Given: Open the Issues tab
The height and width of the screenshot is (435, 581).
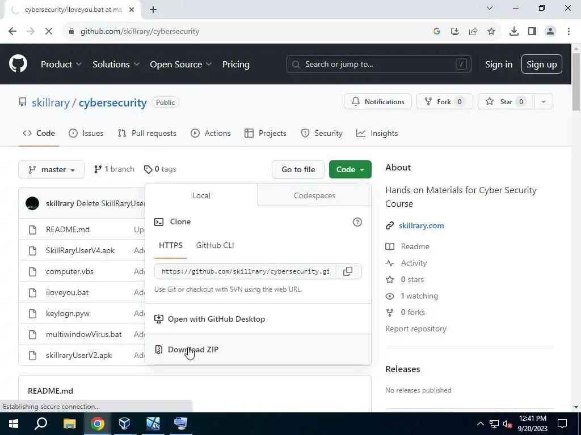Looking at the screenshot, I should tap(86, 133).
